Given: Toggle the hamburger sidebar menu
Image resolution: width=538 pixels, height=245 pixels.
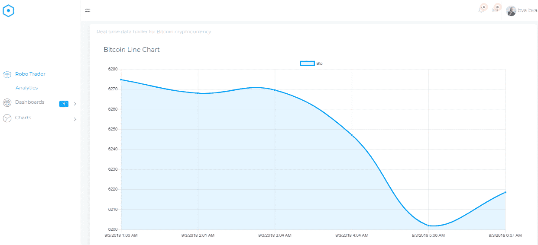Looking at the screenshot, I should (x=88, y=10).
